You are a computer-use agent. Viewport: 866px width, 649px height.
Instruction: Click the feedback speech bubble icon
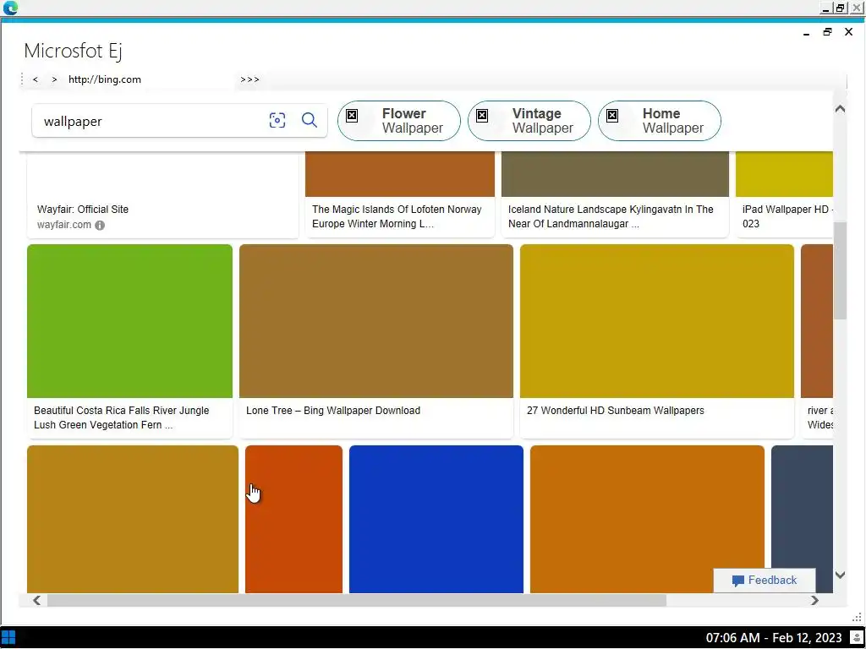click(x=737, y=581)
